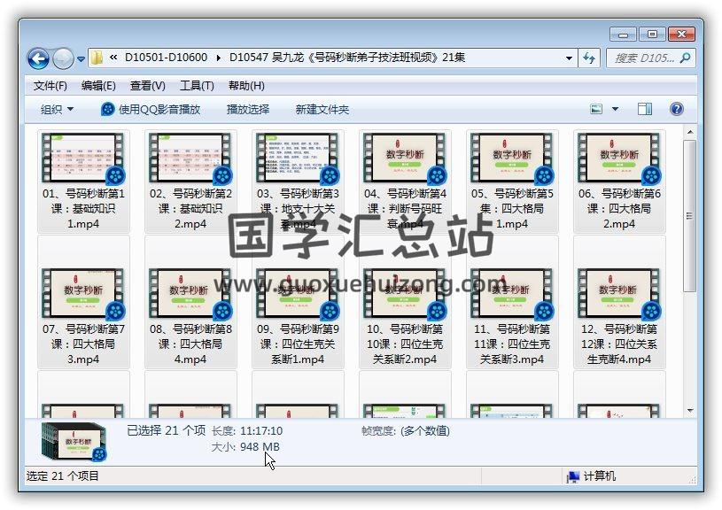Select thumbnail of 03 地支十大关系 video
The width and height of the screenshot is (722, 510).
298,158
